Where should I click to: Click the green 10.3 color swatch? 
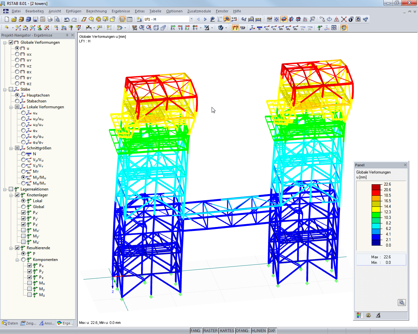tap(376, 215)
